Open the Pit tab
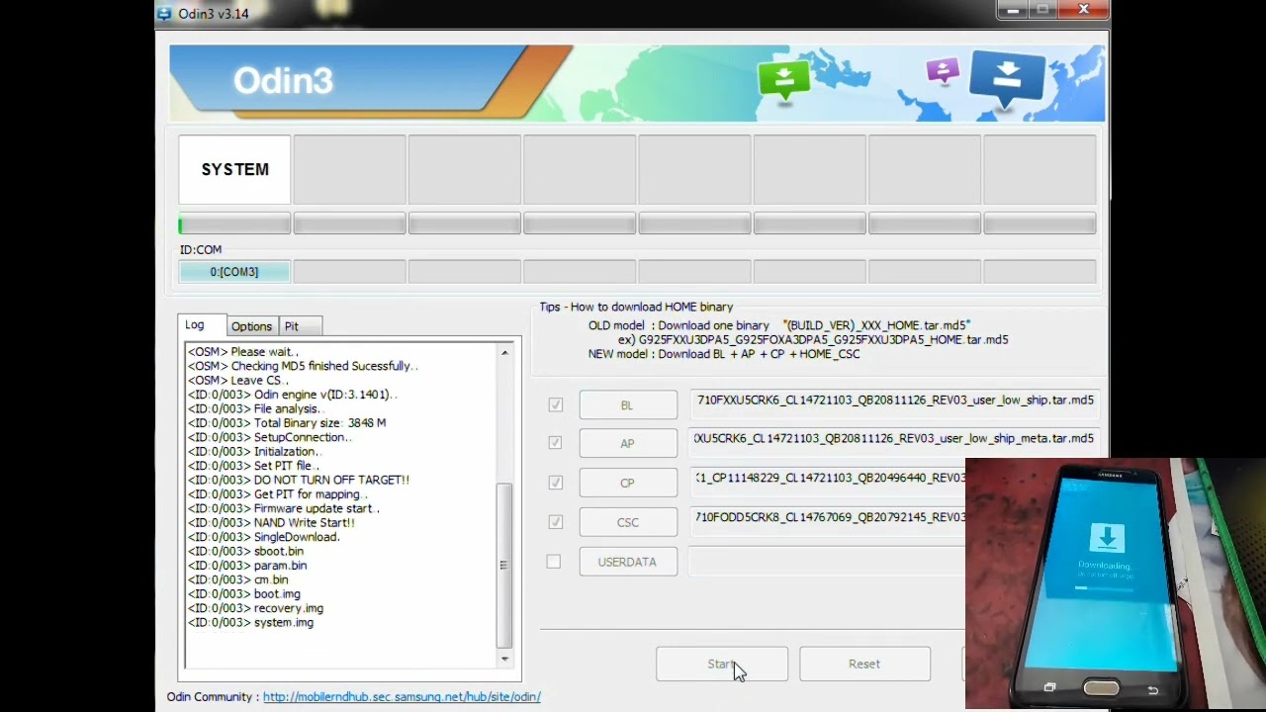 [299, 326]
